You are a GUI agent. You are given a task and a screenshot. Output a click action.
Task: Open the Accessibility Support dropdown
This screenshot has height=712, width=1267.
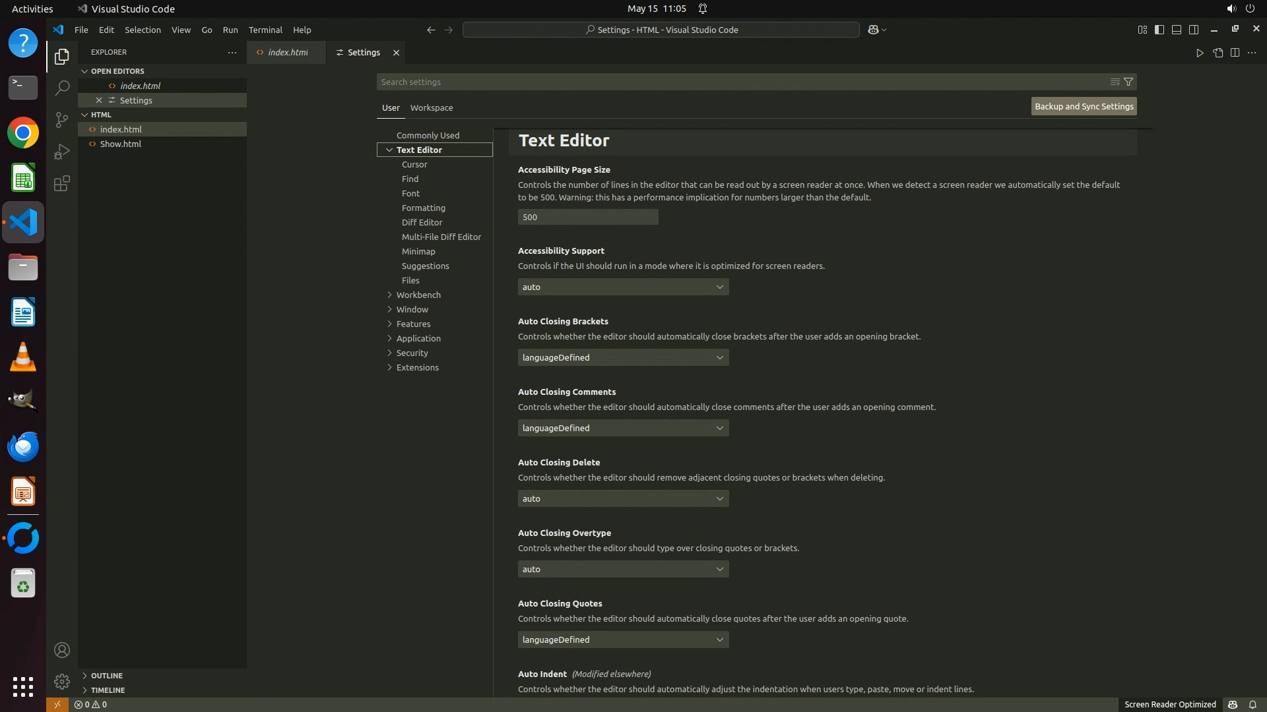pos(623,287)
